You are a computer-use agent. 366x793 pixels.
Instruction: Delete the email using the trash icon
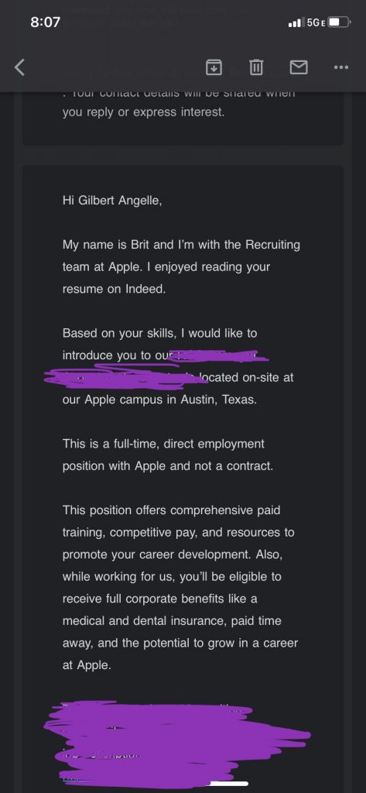(x=256, y=67)
